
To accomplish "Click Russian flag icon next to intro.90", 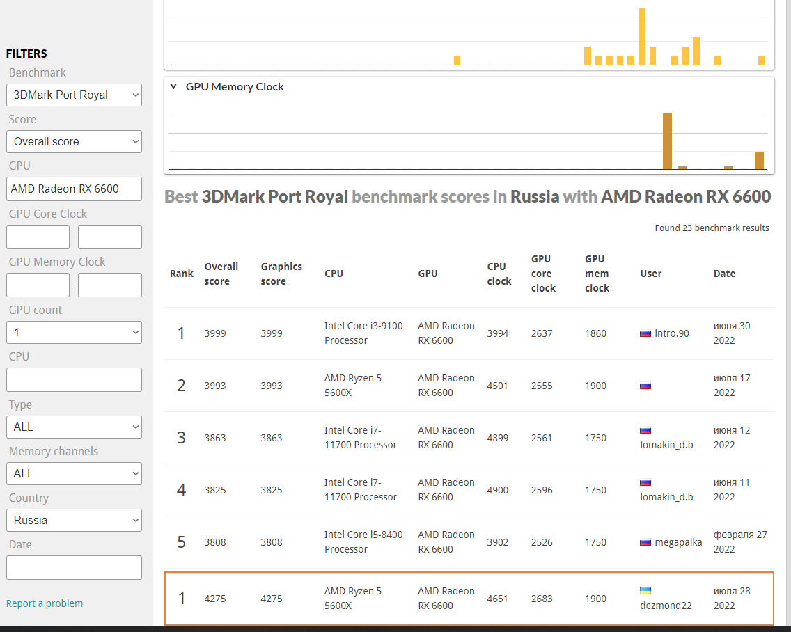I will click(x=645, y=333).
